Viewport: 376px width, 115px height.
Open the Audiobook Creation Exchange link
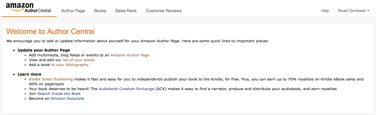click(x=126, y=89)
